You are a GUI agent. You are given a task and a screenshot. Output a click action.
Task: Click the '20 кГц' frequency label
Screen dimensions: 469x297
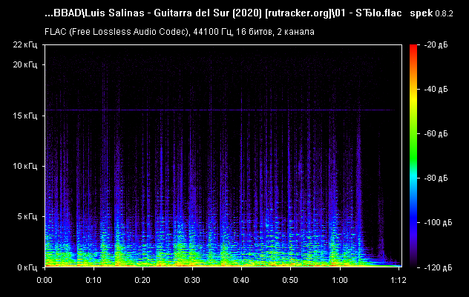(x=25, y=64)
